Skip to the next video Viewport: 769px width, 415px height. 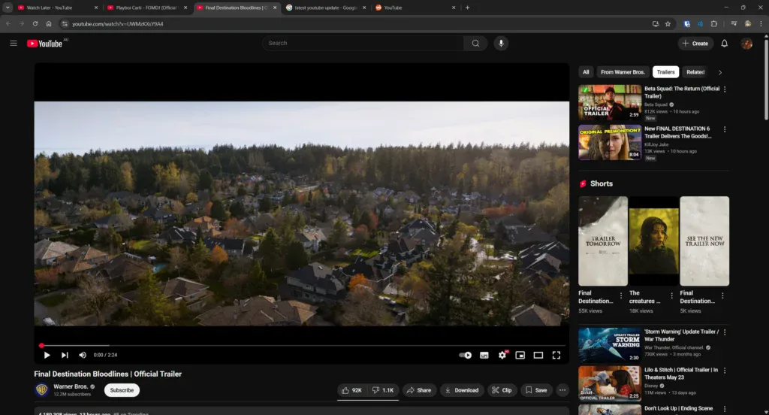(x=65, y=355)
